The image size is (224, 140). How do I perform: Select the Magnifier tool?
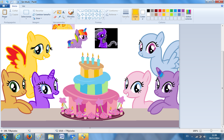pyautogui.click(x=63, y=17)
